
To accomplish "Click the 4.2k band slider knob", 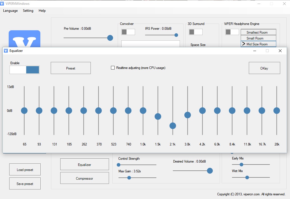I will click(x=203, y=111).
